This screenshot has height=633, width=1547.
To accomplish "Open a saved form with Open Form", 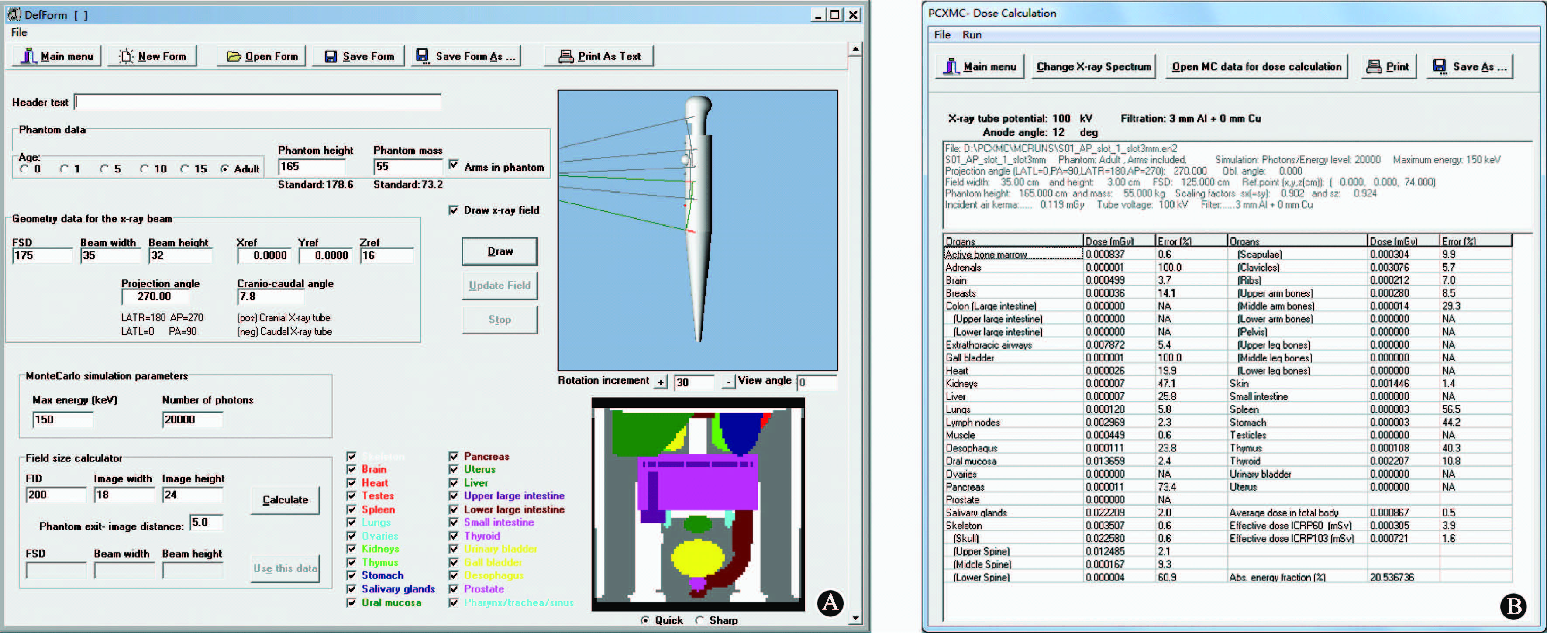I will [262, 56].
